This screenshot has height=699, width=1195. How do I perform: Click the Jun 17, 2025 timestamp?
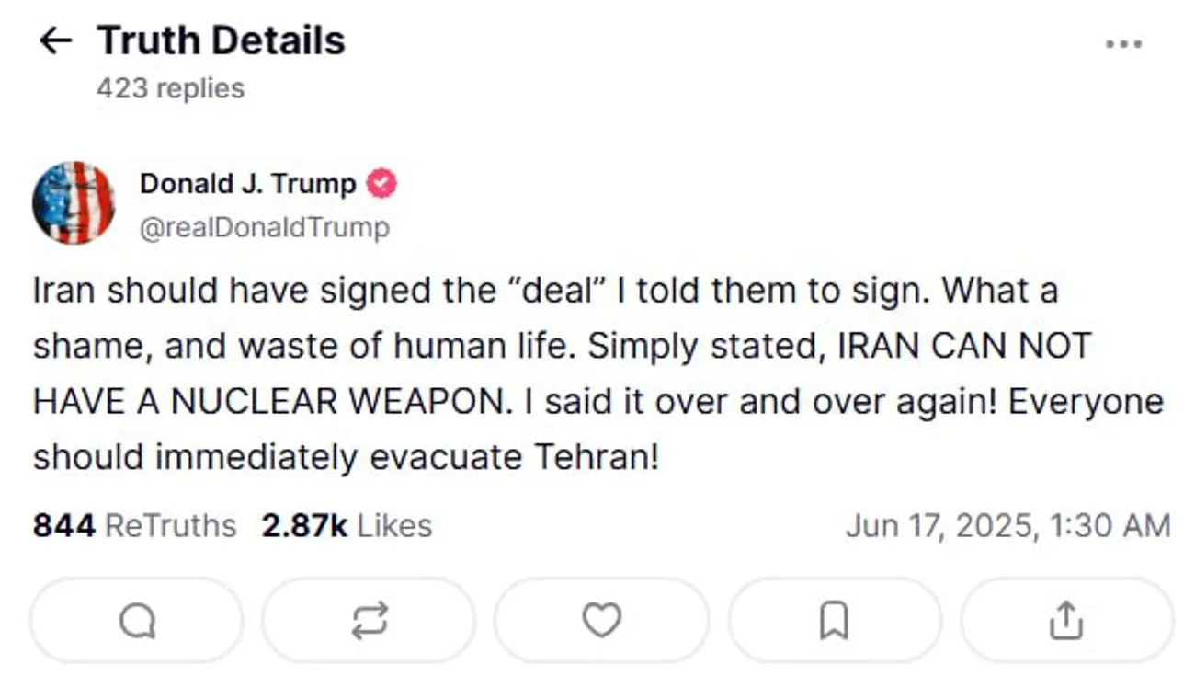tap(1007, 525)
